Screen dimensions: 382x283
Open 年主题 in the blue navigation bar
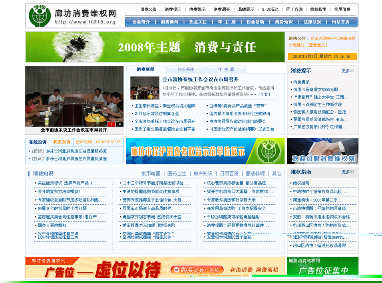(227, 22)
